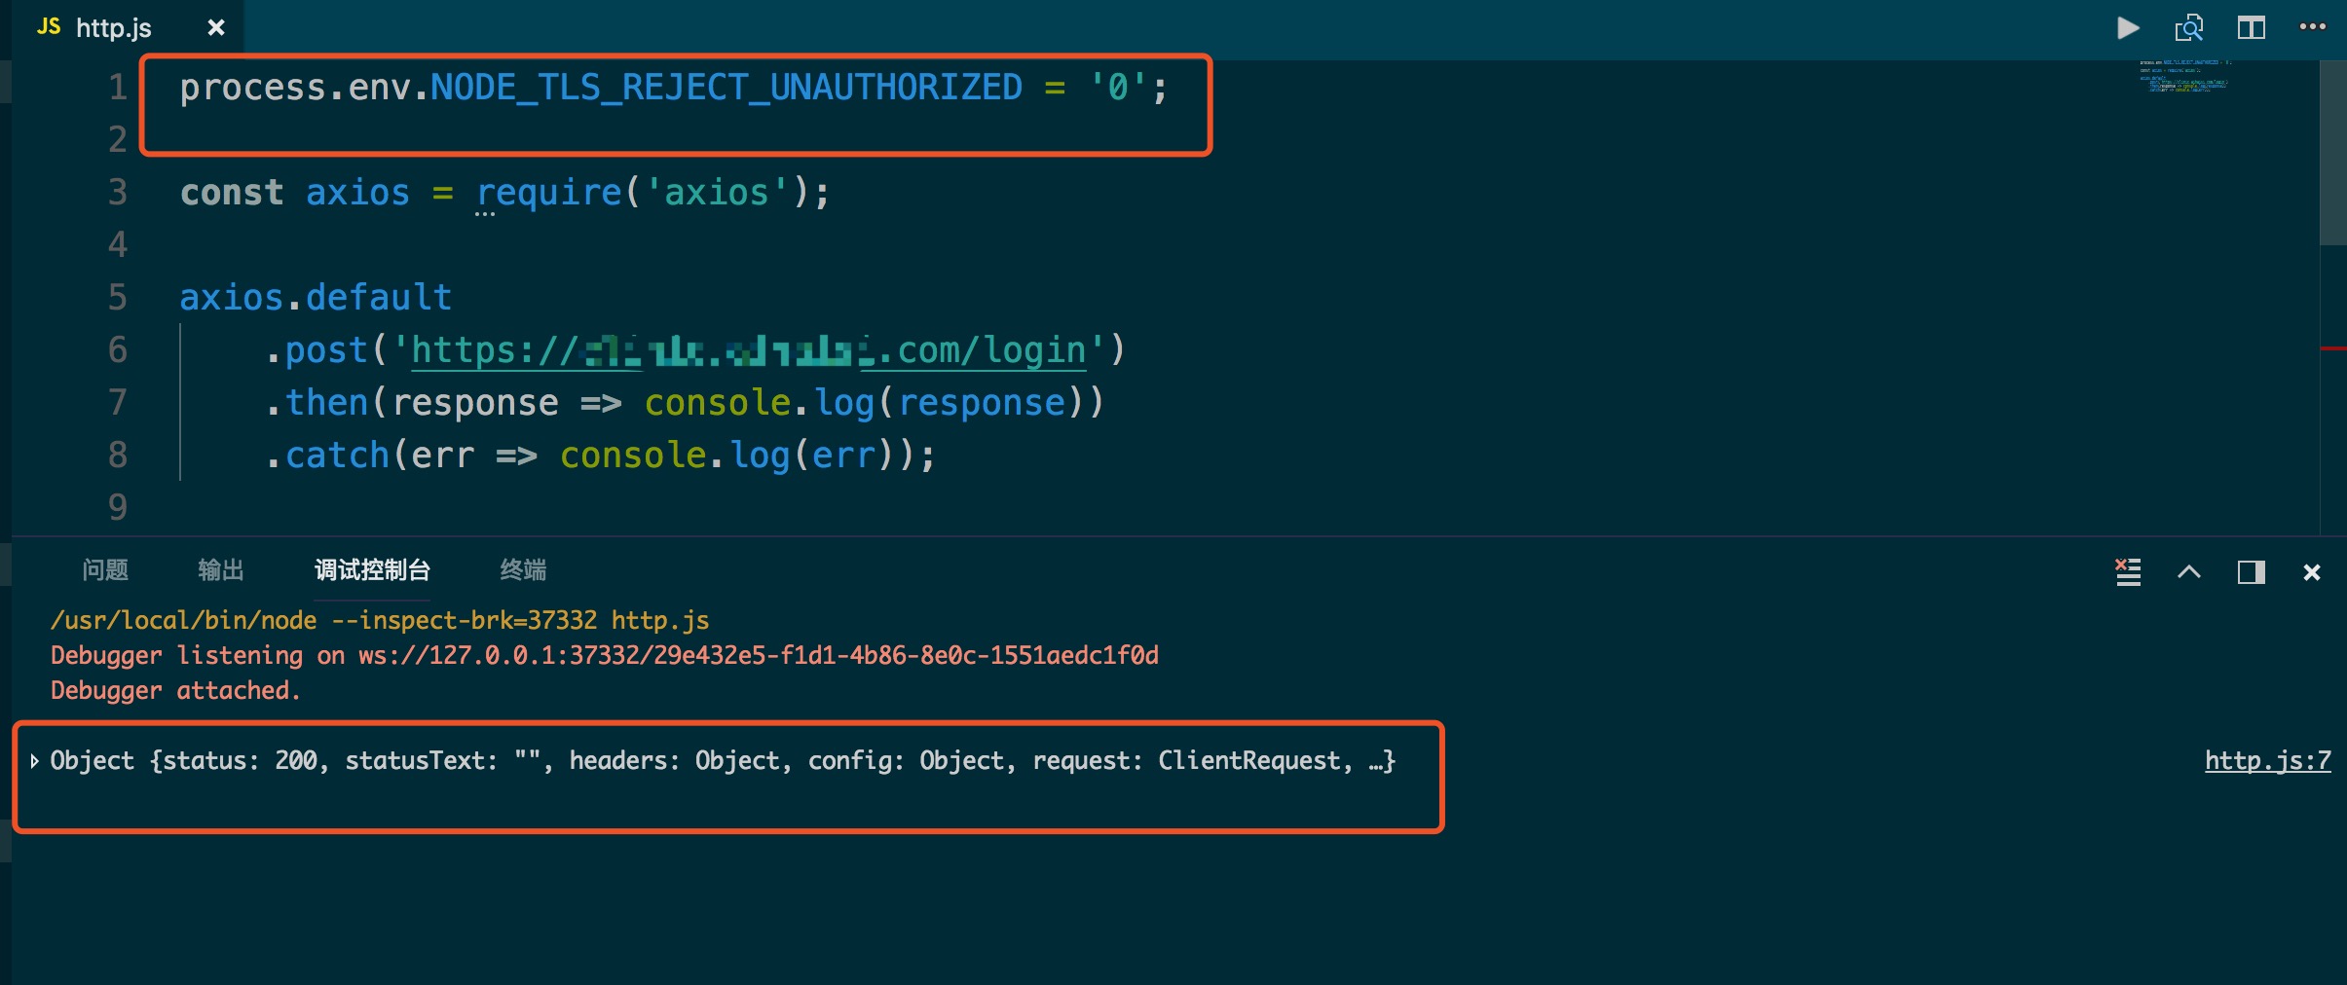This screenshot has width=2347, height=985.
Task: Click the const keyword on line 3
Action: click(232, 193)
